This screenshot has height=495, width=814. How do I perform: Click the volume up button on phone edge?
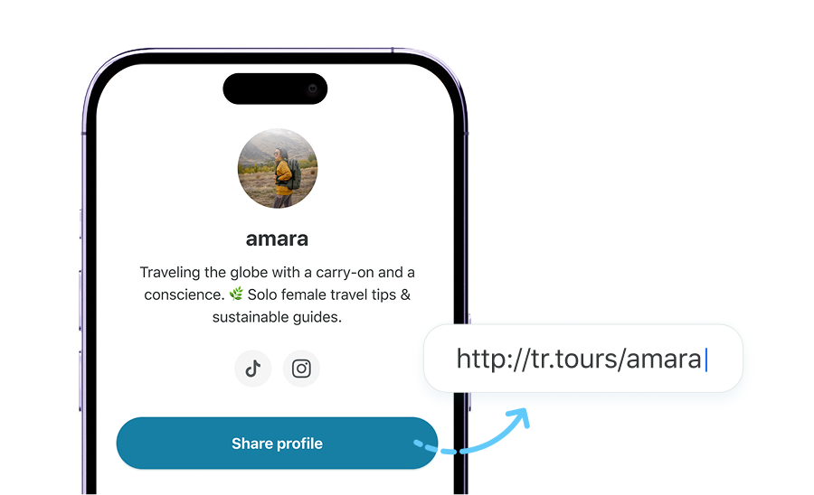(x=80, y=300)
